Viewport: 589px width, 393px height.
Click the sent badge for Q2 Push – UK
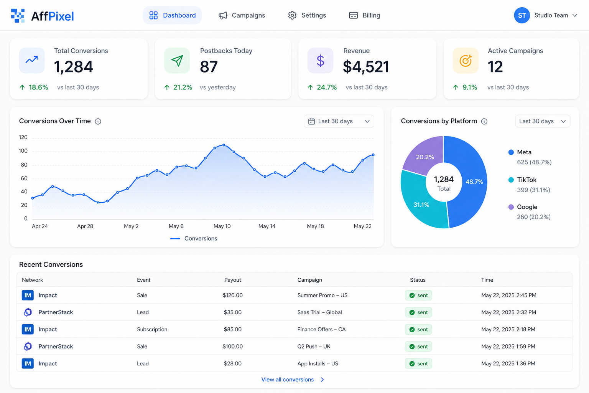click(418, 347)
